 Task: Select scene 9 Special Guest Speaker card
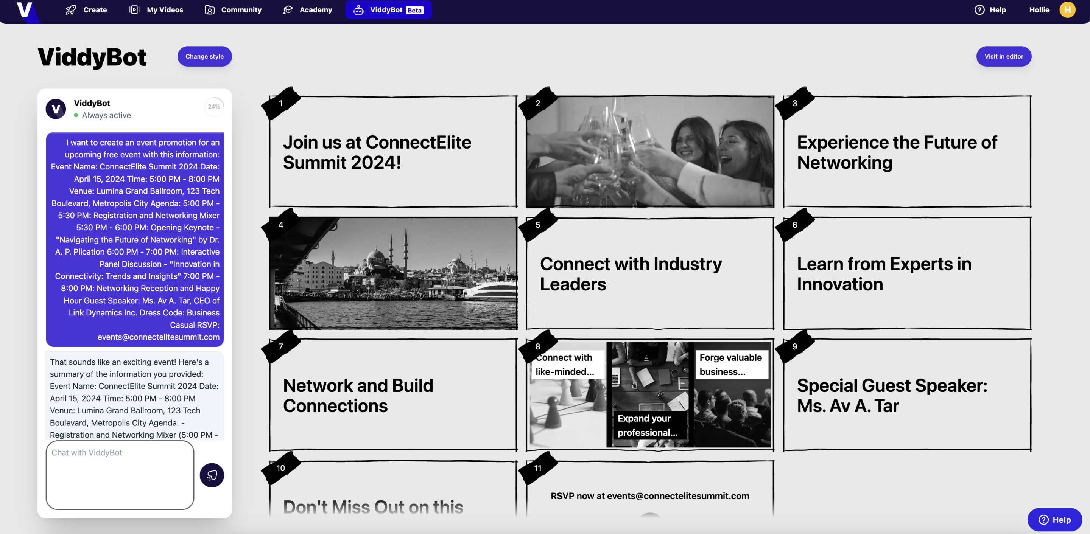(x=907, y=395)
